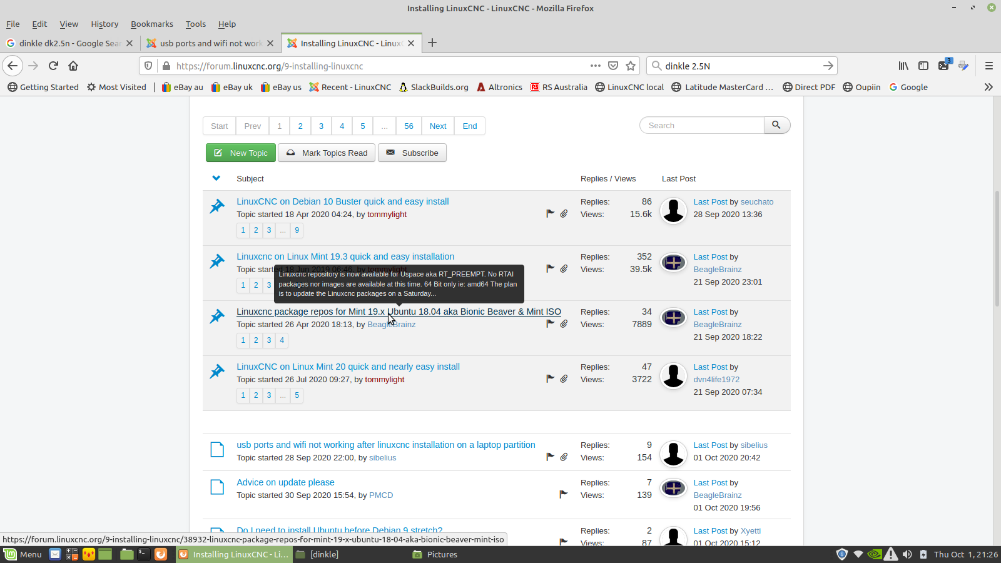Viewport: 1001px width, 563px height.
Task: Open Last Post by sibelius link
Action: tap(710, 445)
